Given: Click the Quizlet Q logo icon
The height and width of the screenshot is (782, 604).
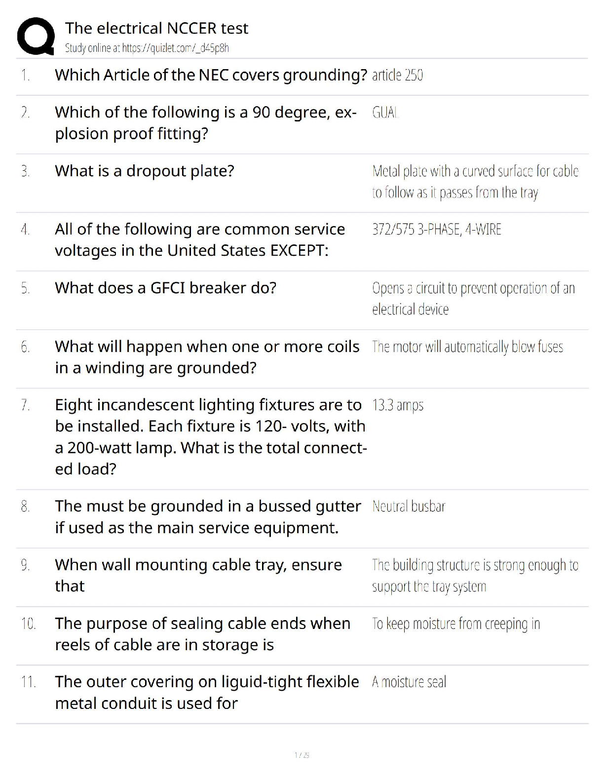Looking at the screenshot, I should 36,36.
